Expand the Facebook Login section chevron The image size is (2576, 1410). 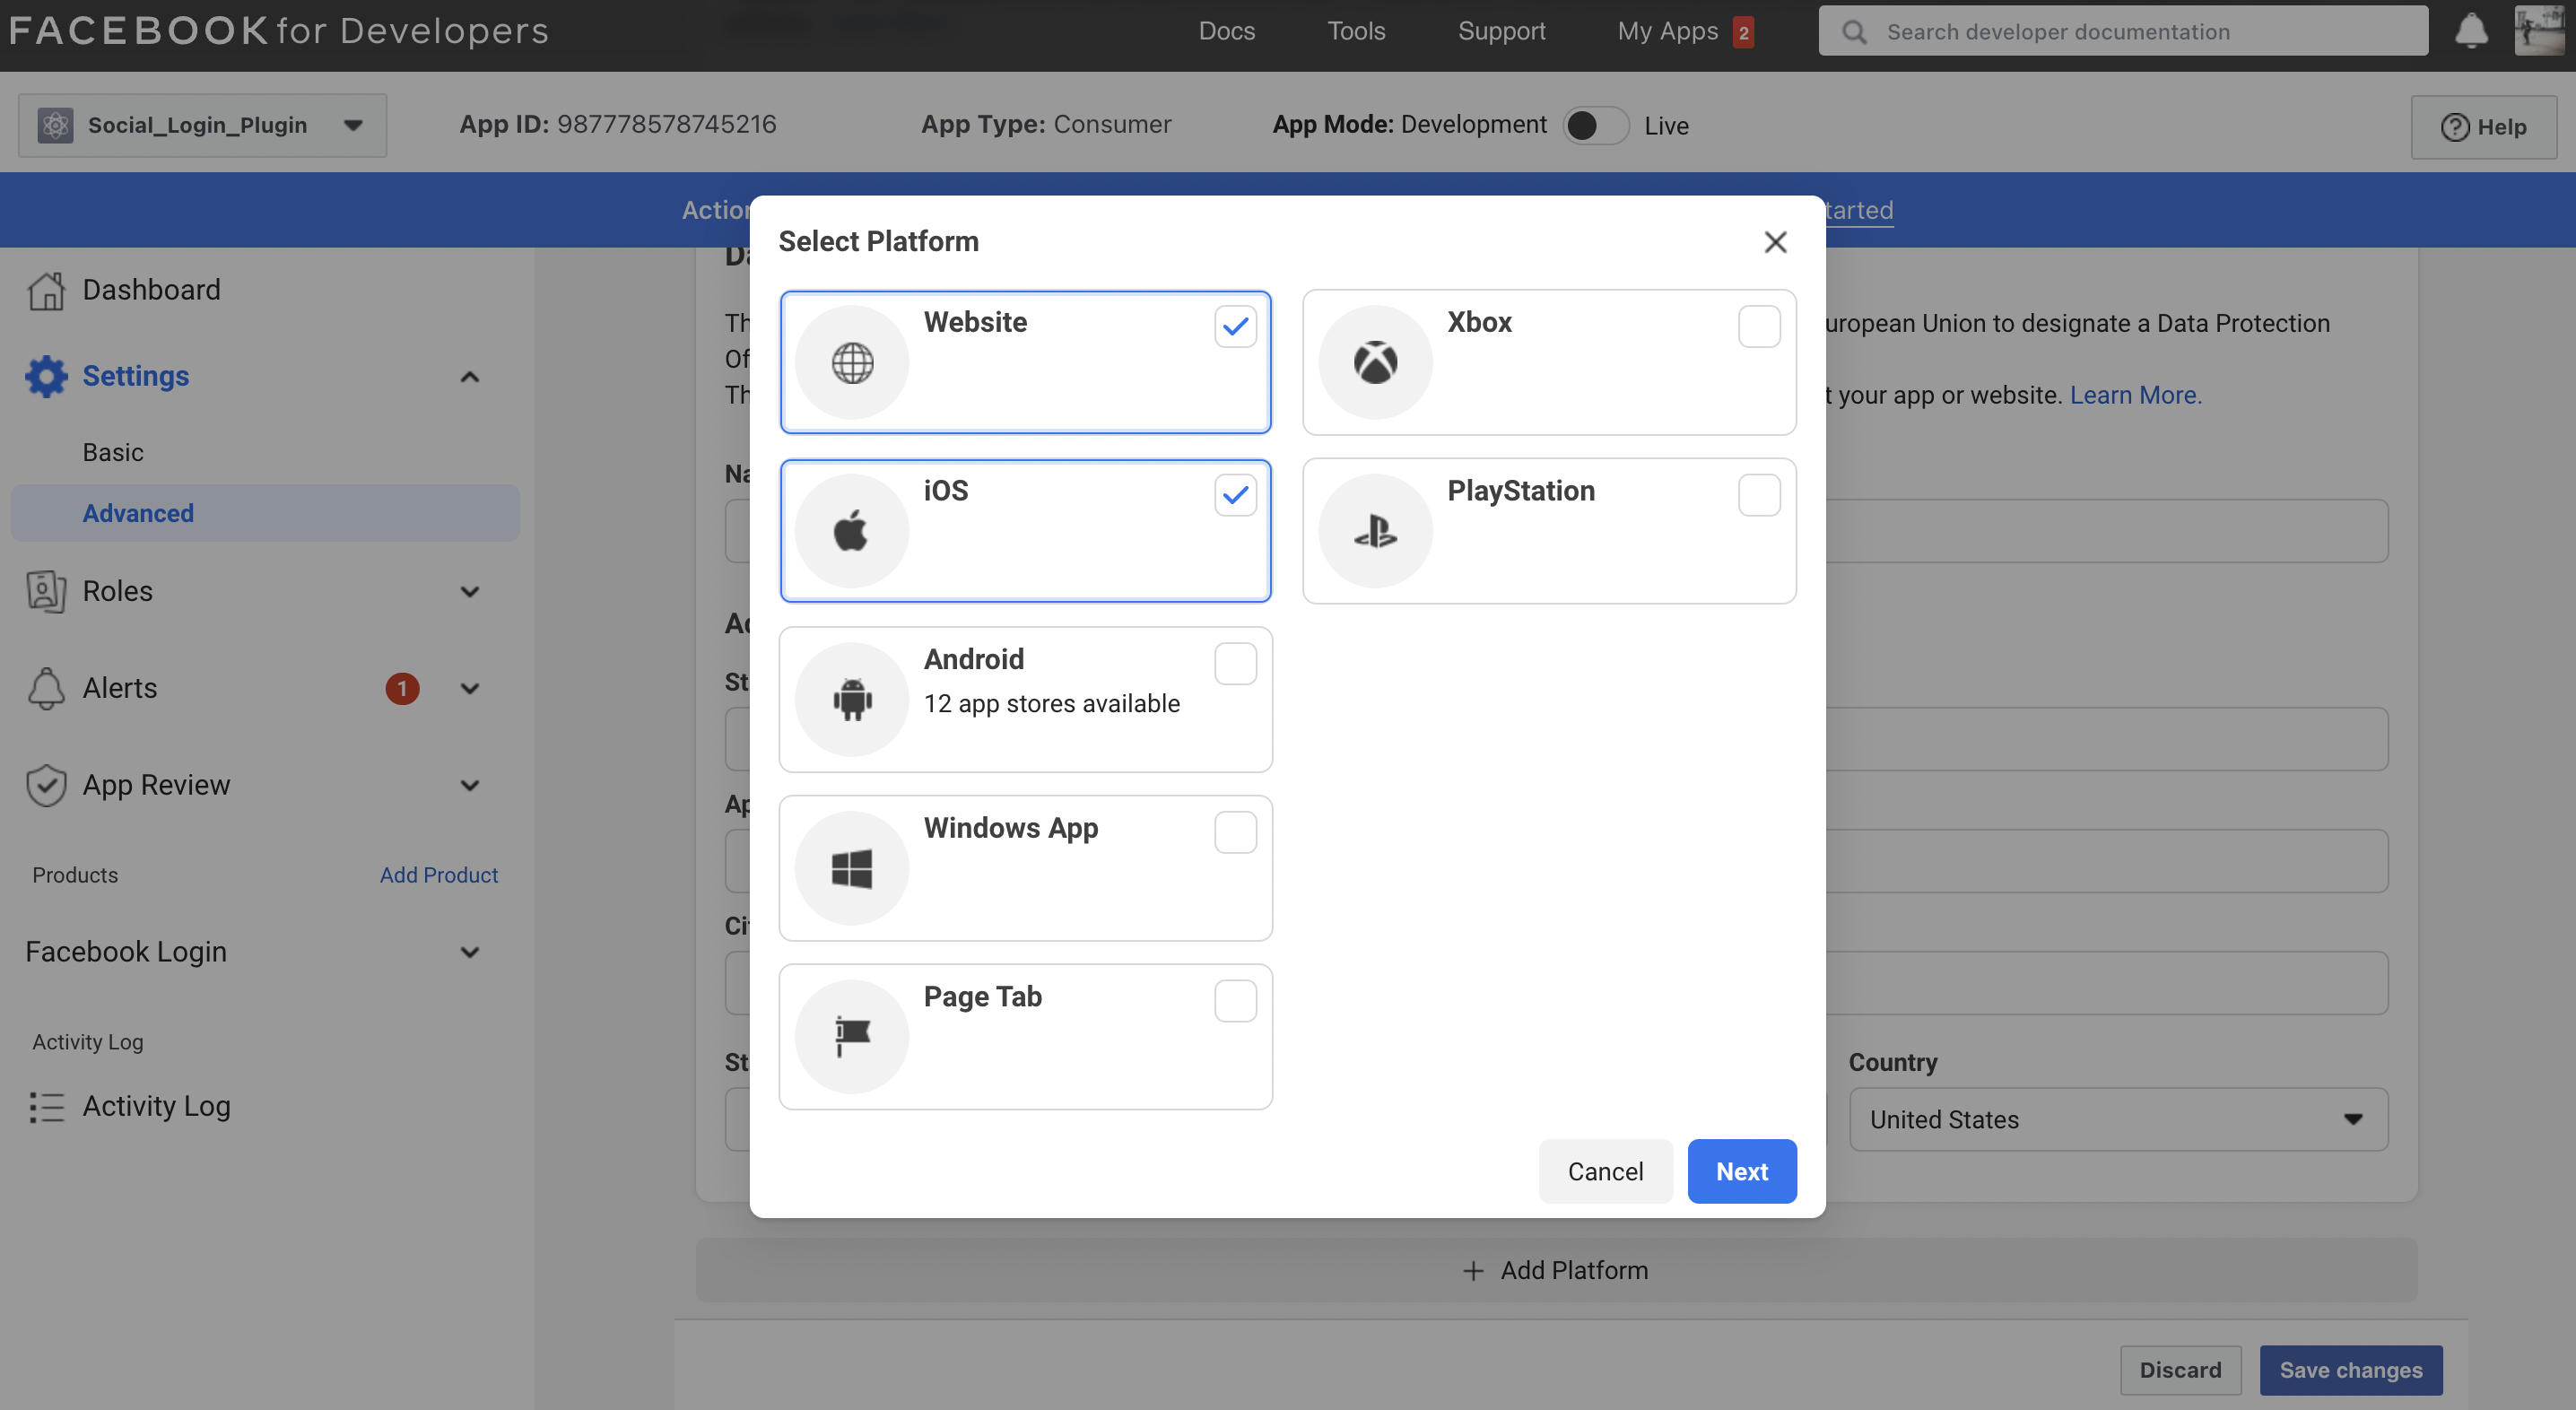[469, 952]
